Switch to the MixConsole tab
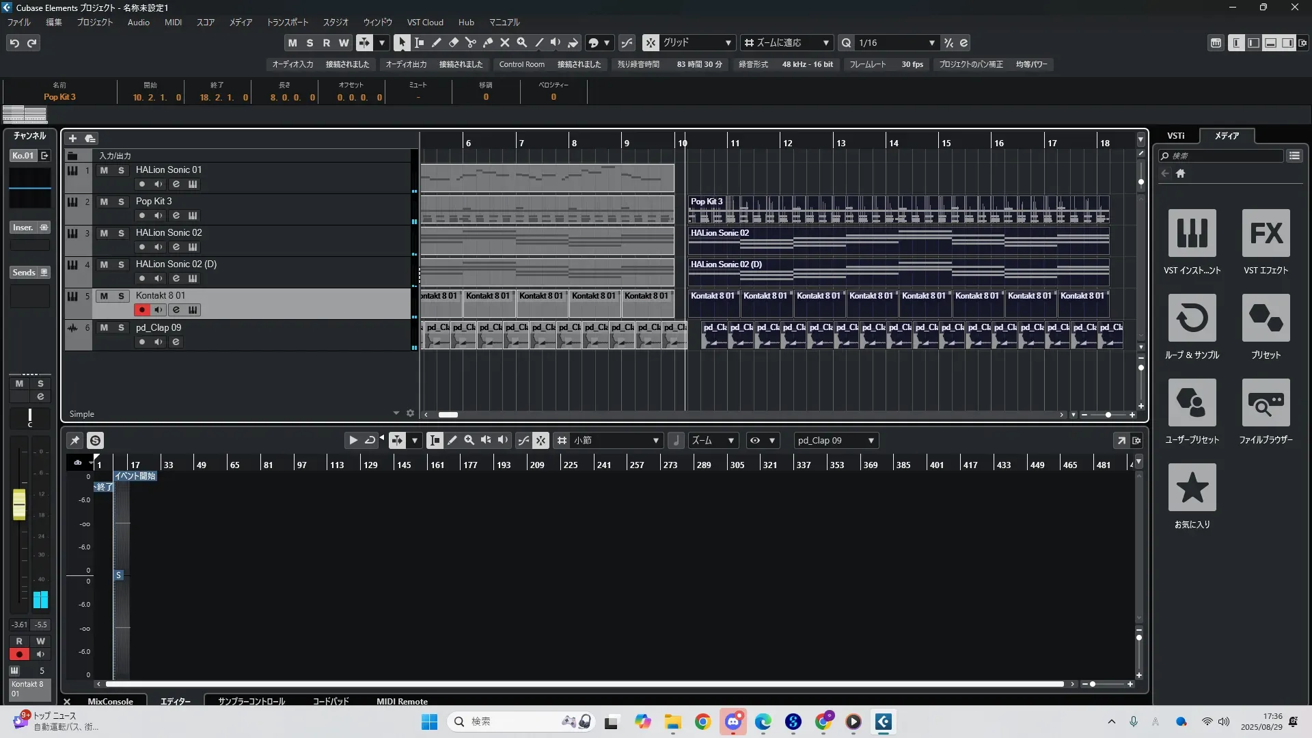The image size is (1312, 738). 110,701
